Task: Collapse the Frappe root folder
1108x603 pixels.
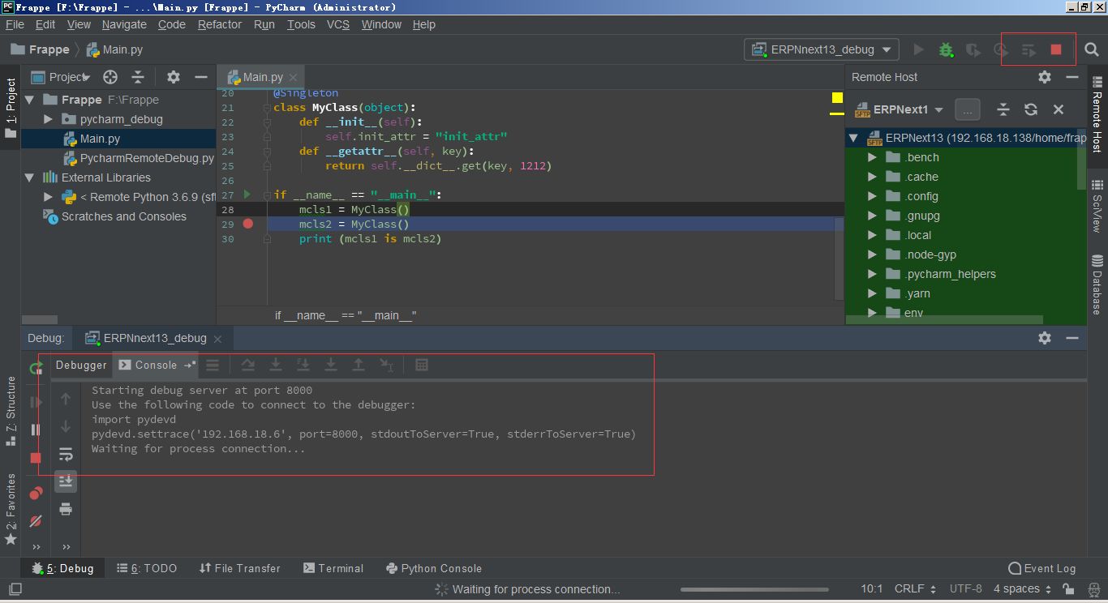Action: point(30,100)
